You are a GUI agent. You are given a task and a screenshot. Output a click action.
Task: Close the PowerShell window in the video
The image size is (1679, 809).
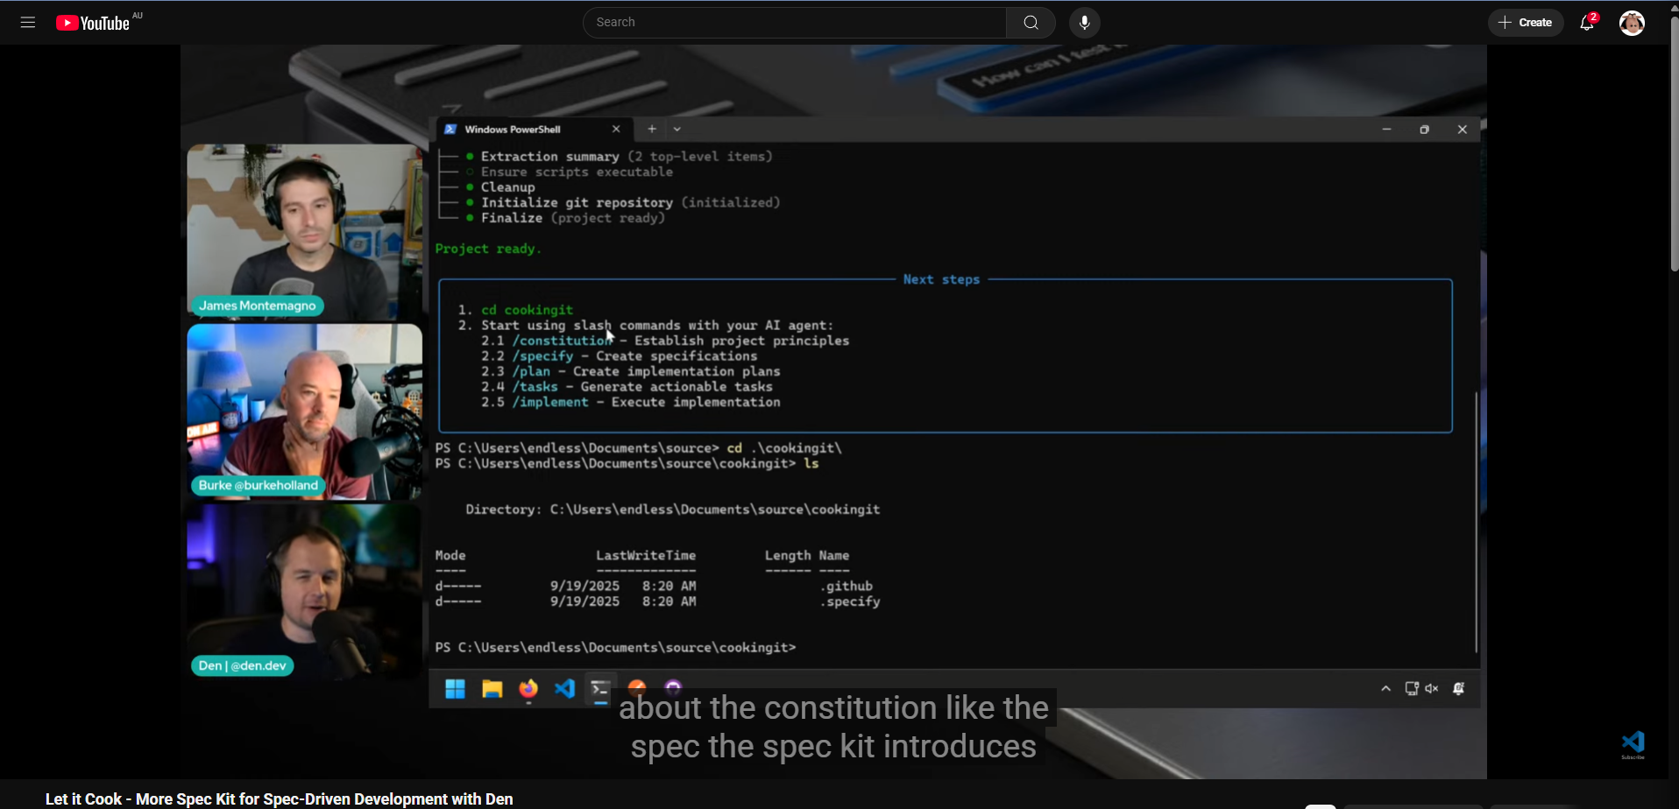pos(1463,130)
